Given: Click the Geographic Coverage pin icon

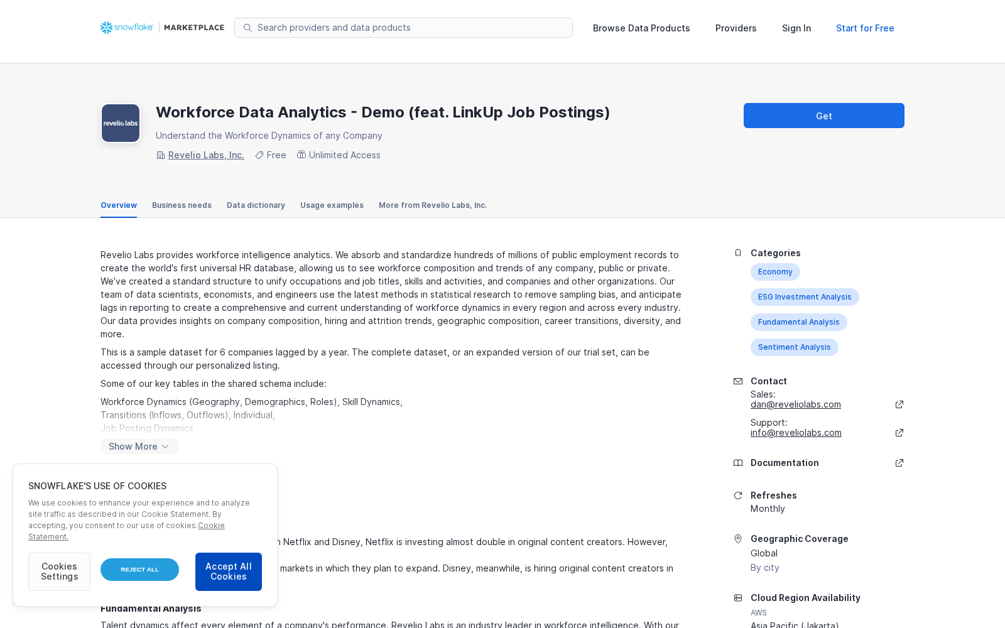Looking at the screenshot, I should (x=738, y=539).
